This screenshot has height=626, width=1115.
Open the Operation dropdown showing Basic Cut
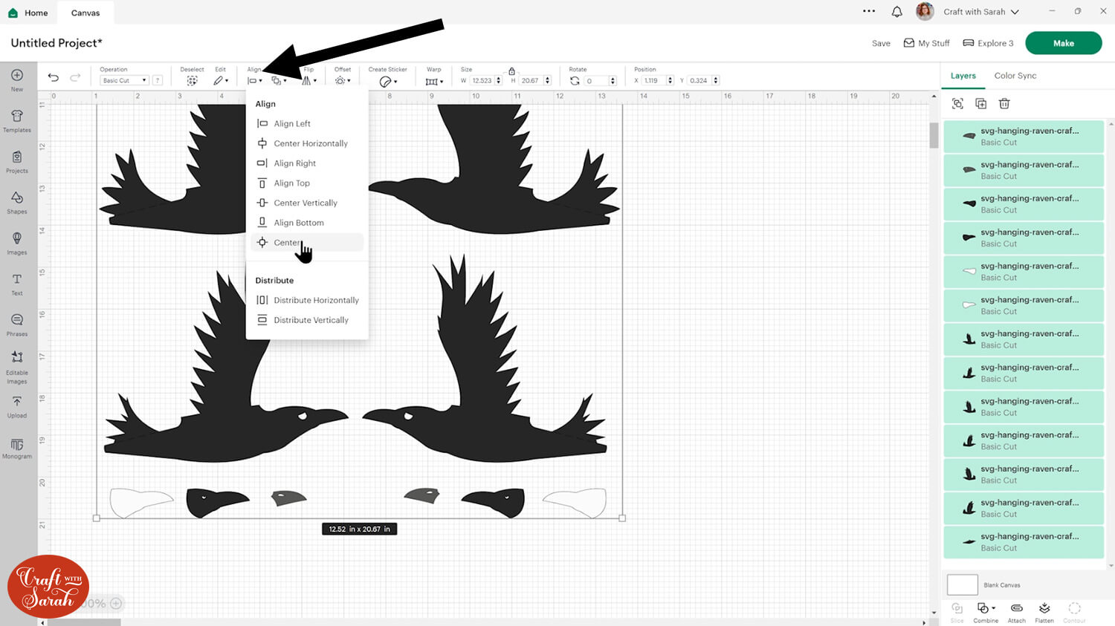124,80
